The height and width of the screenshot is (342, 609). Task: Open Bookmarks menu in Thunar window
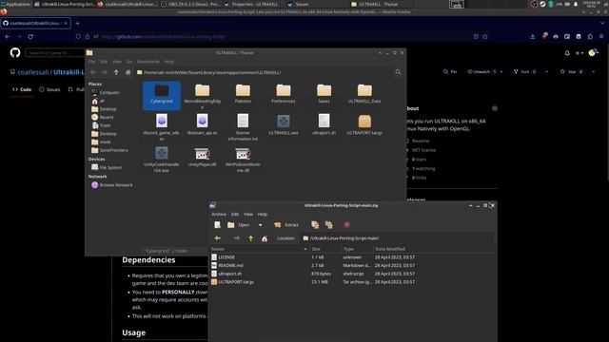tap(148, 62)
